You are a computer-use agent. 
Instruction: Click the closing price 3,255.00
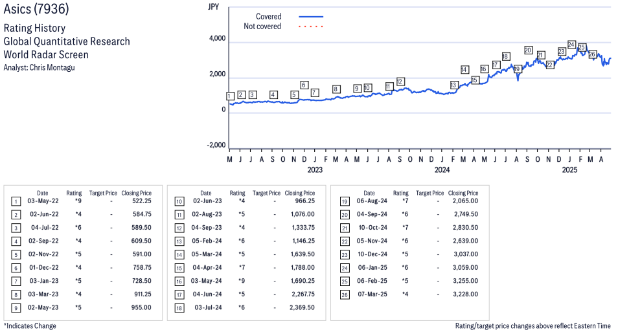pos(466,281)
